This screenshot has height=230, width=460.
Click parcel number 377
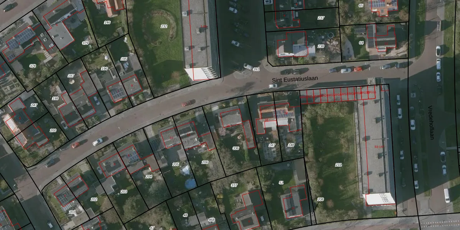tap(234, 185)
